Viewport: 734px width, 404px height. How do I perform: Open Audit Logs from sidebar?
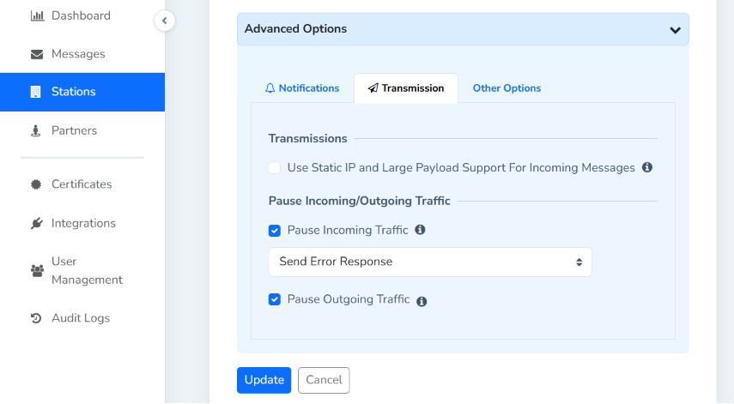(82, 318)
